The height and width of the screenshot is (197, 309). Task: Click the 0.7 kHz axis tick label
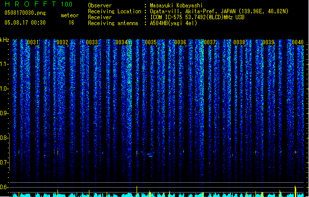coord(4,163)
